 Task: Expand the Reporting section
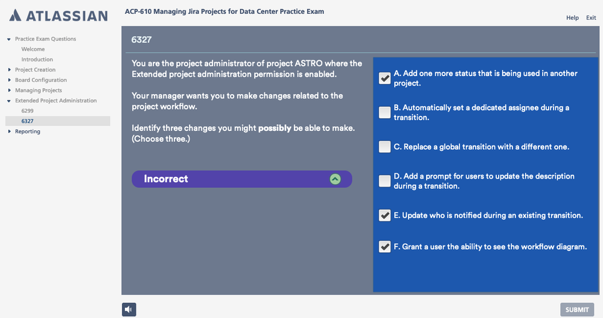pyautogui.click(x=9, y=131)
